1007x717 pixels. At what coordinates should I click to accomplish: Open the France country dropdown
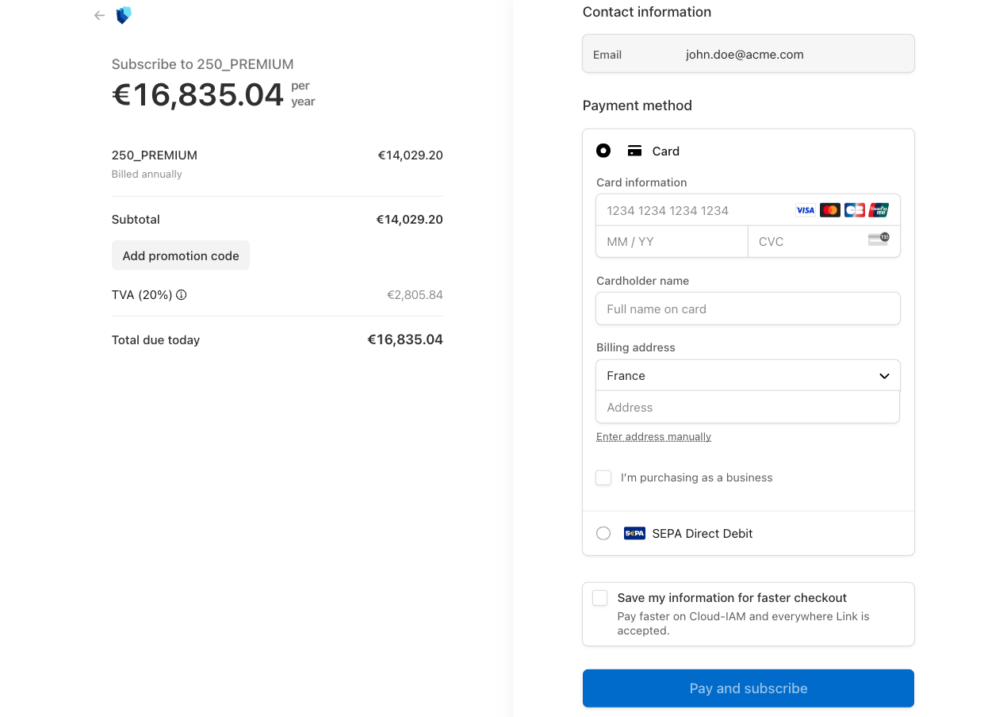[748, 376]
